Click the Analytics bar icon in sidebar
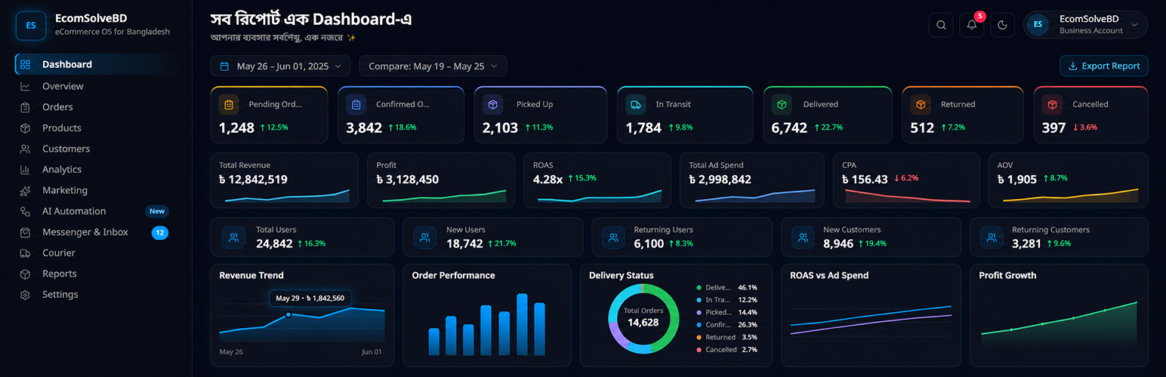The height and width of the screenshot is (377, 1166). (26, 170)
